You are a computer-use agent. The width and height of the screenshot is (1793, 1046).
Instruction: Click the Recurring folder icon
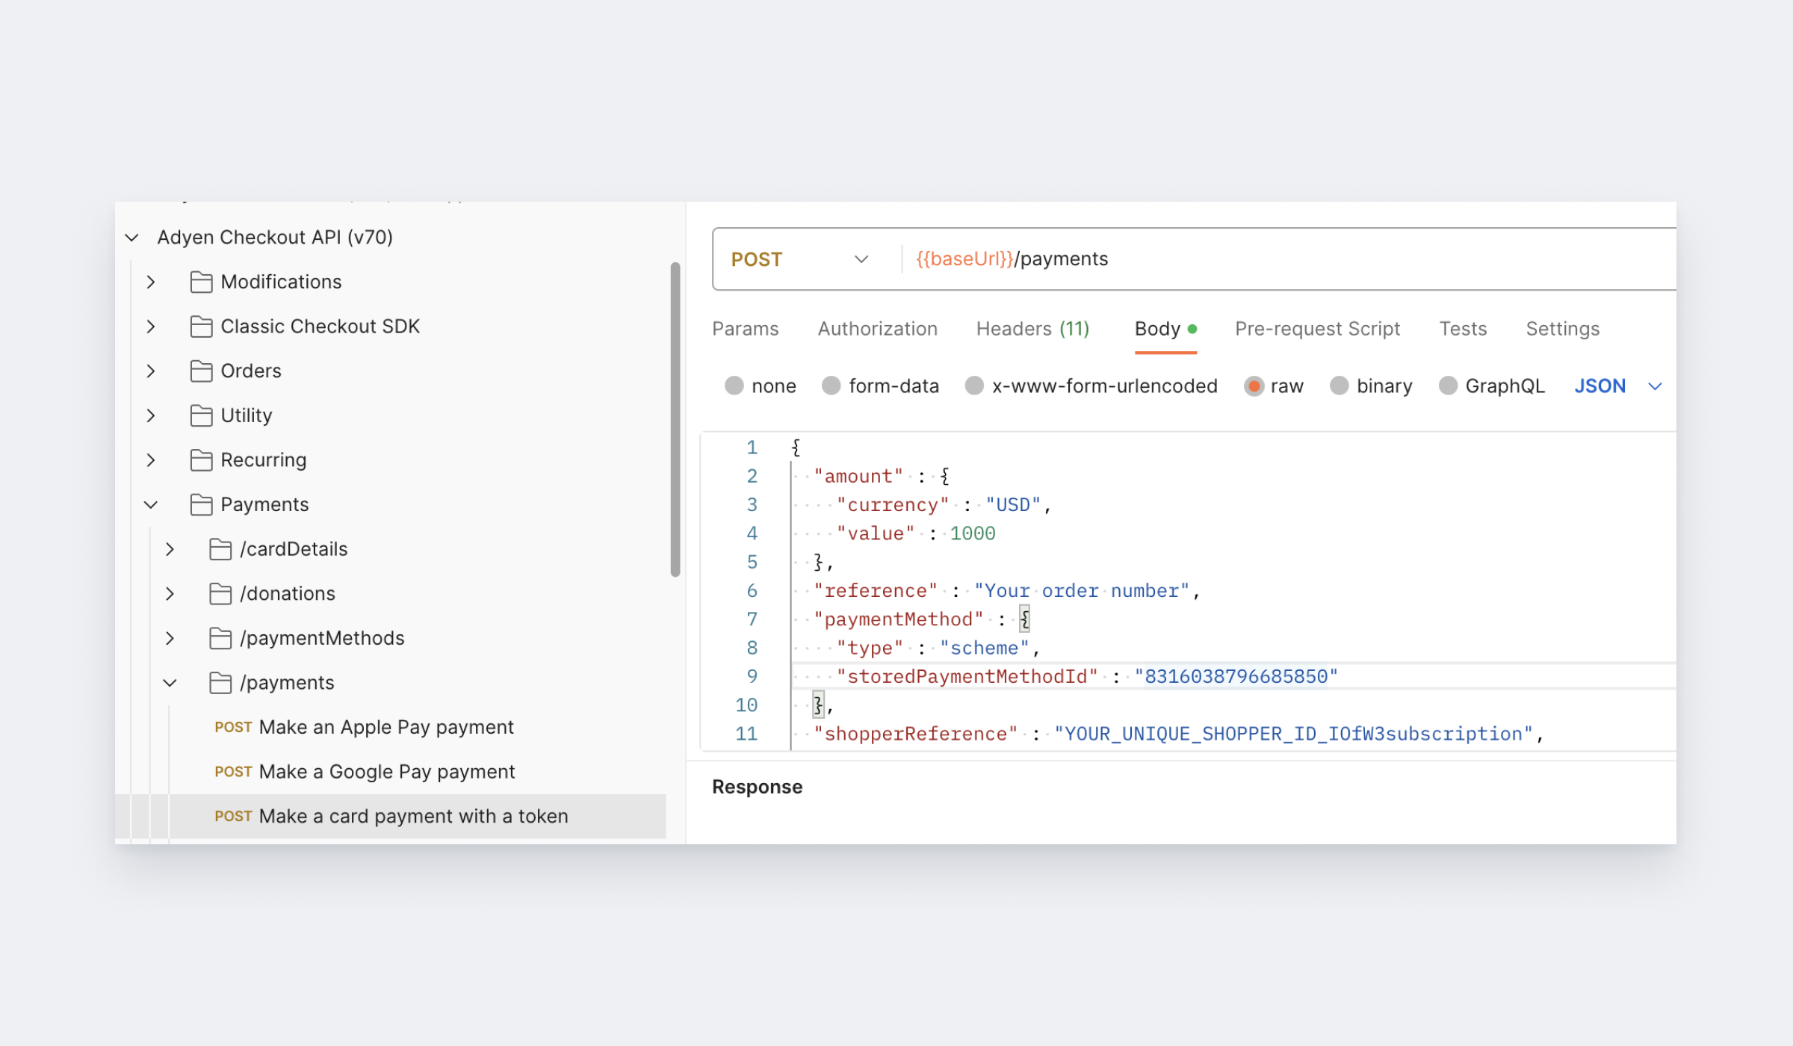[201, 460]
